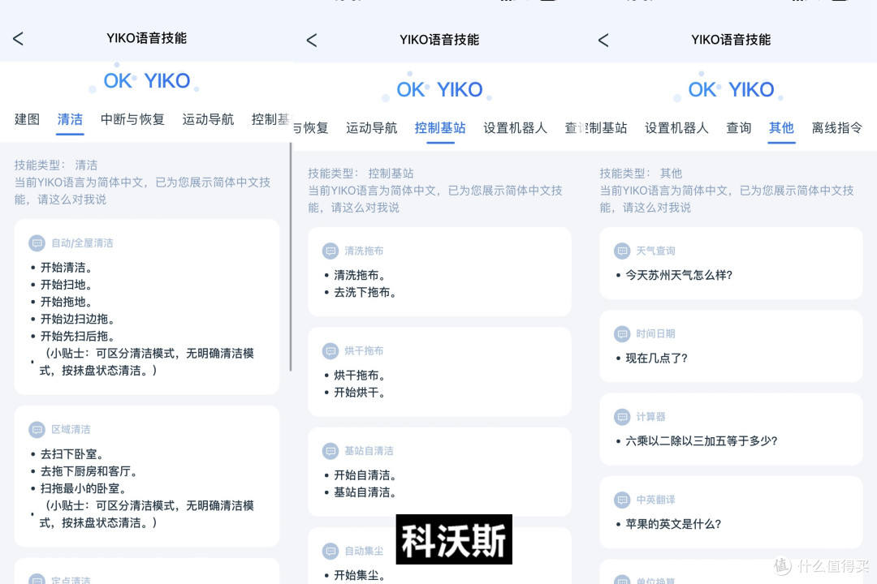The height and width of the screenshot is (584, 877).
Task: Tap back arrow on right YIKO语音技能 screen
Action: (603, 41)
